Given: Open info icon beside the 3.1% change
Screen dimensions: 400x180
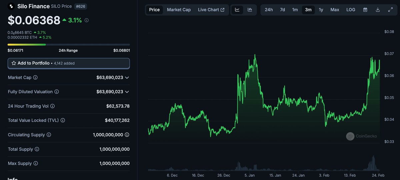Looking at the screenshot, I should tap(87, 20).
